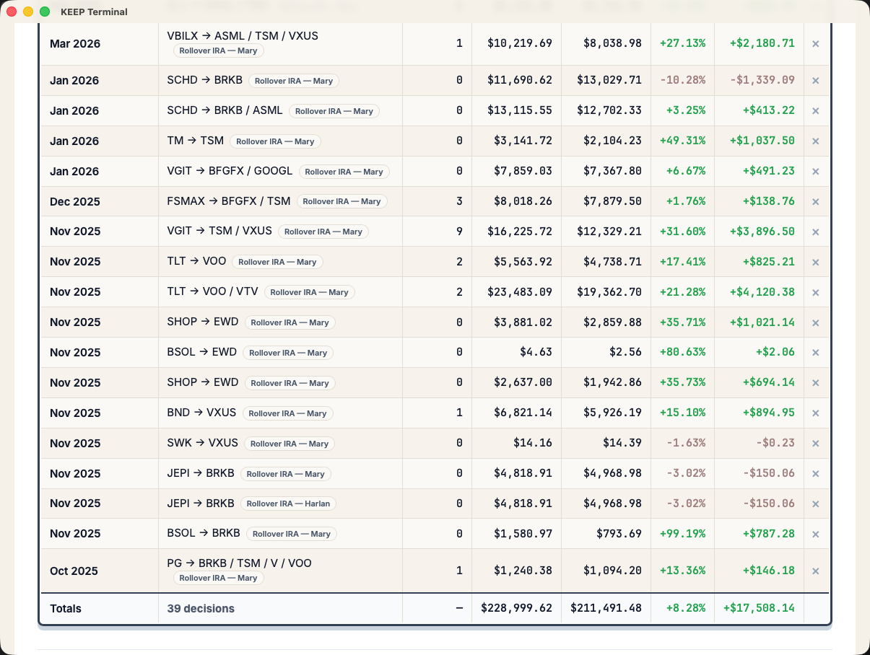Click the -$0.23 loss cell
The width and height of the screenshot is (870, 655).
tap(775, 443)
